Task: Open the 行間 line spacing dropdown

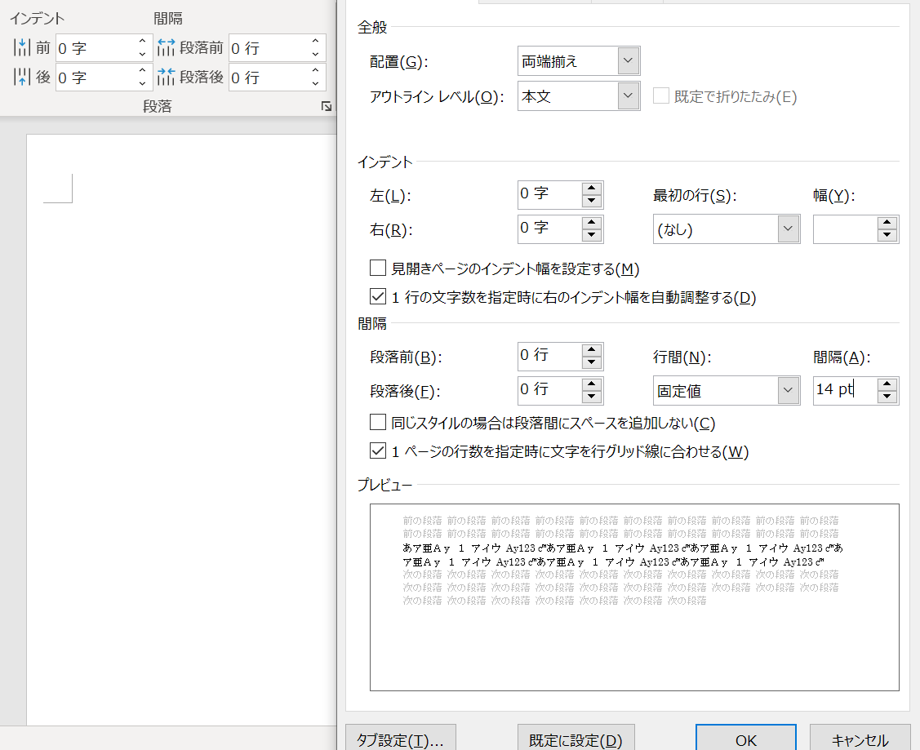Action: pyautogui.click(x=788, y=390)
